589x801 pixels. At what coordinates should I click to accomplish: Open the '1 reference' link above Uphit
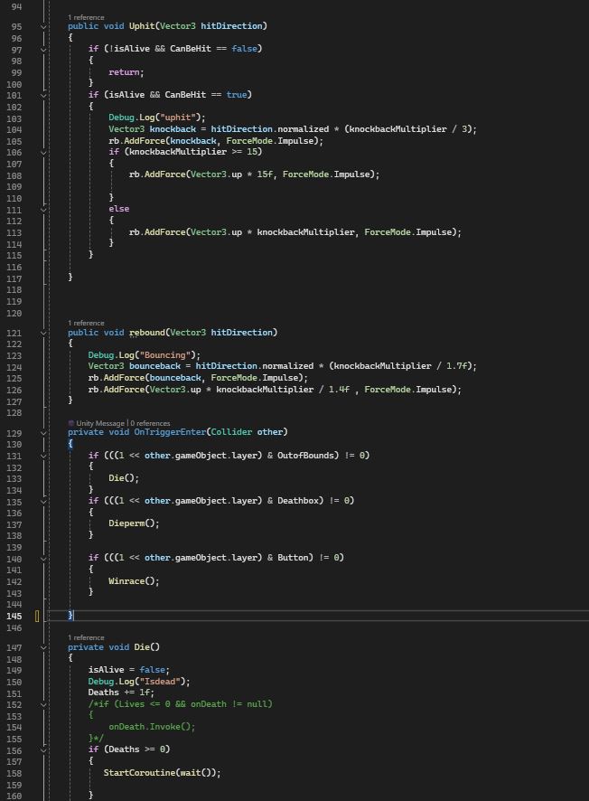click(86, 17)
